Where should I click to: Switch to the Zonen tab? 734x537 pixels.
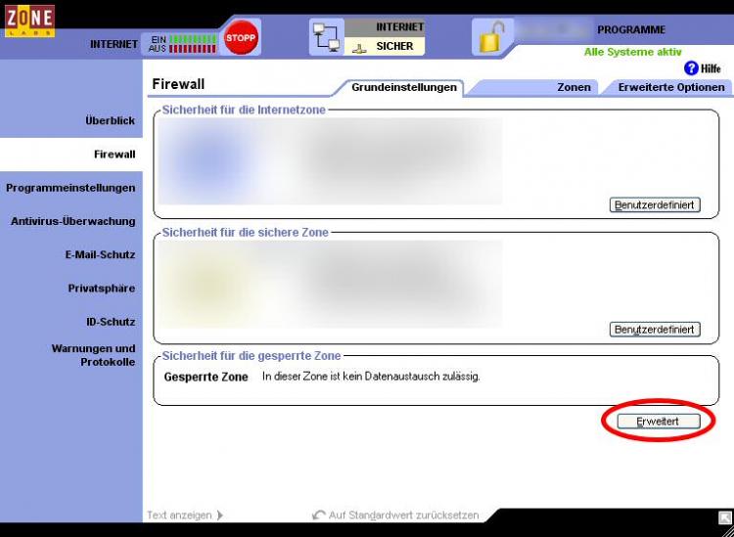pos(573,87)
